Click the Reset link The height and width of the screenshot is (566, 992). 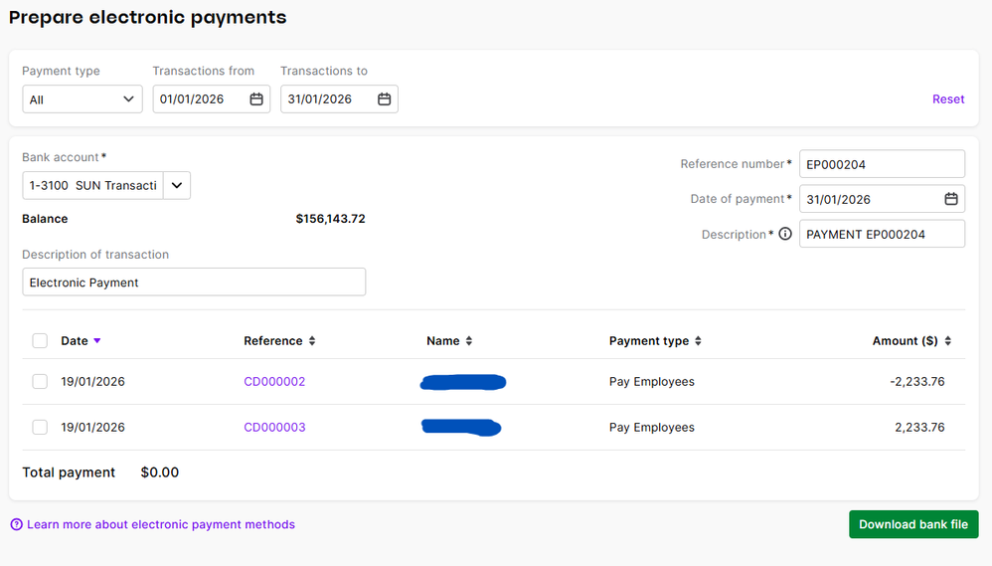coord(948,99)
